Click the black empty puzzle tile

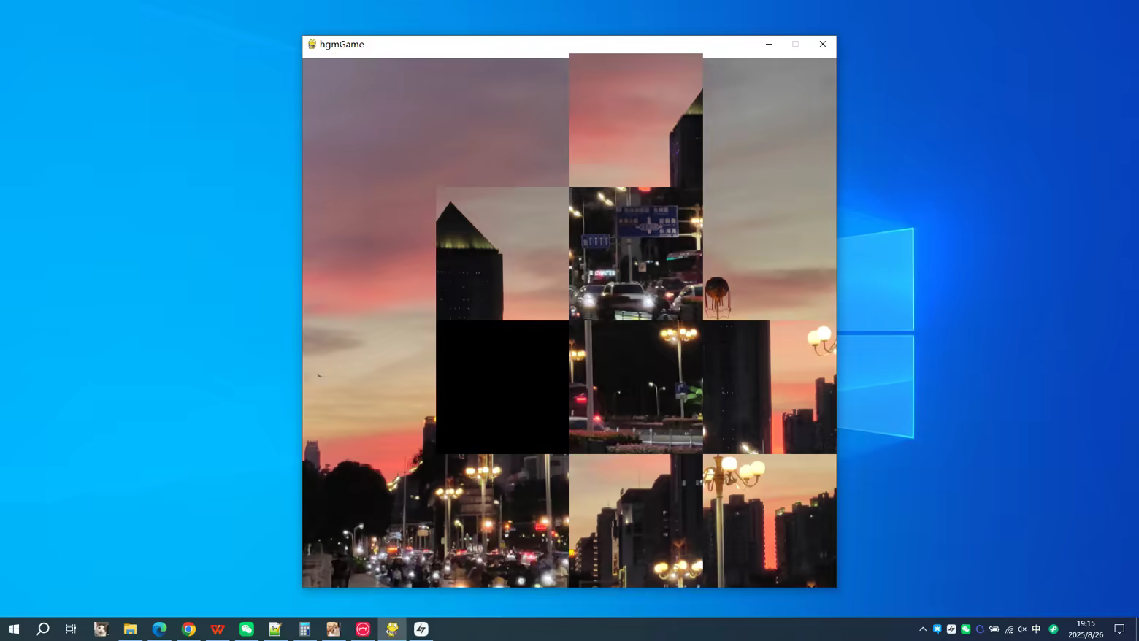click(502, 387)
